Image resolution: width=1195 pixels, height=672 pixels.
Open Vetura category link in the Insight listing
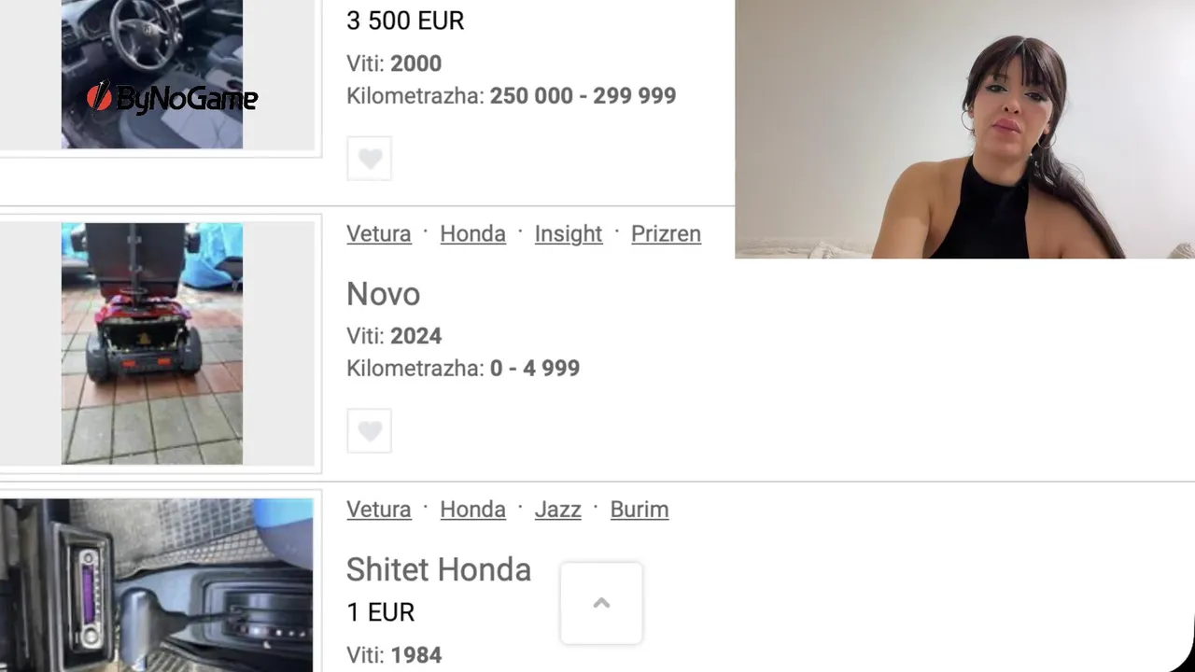pyautogui.click(x=379, y=233)
